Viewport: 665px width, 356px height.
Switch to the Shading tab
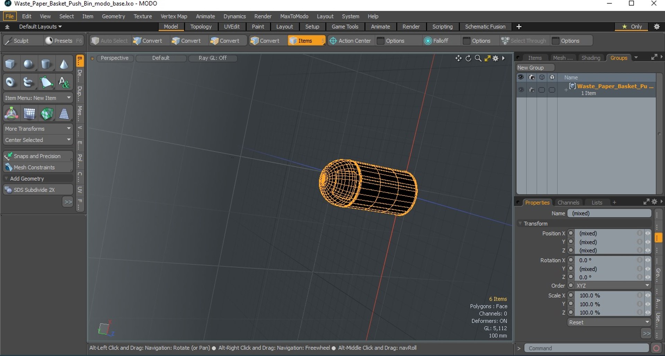click(x=591, y=58)
